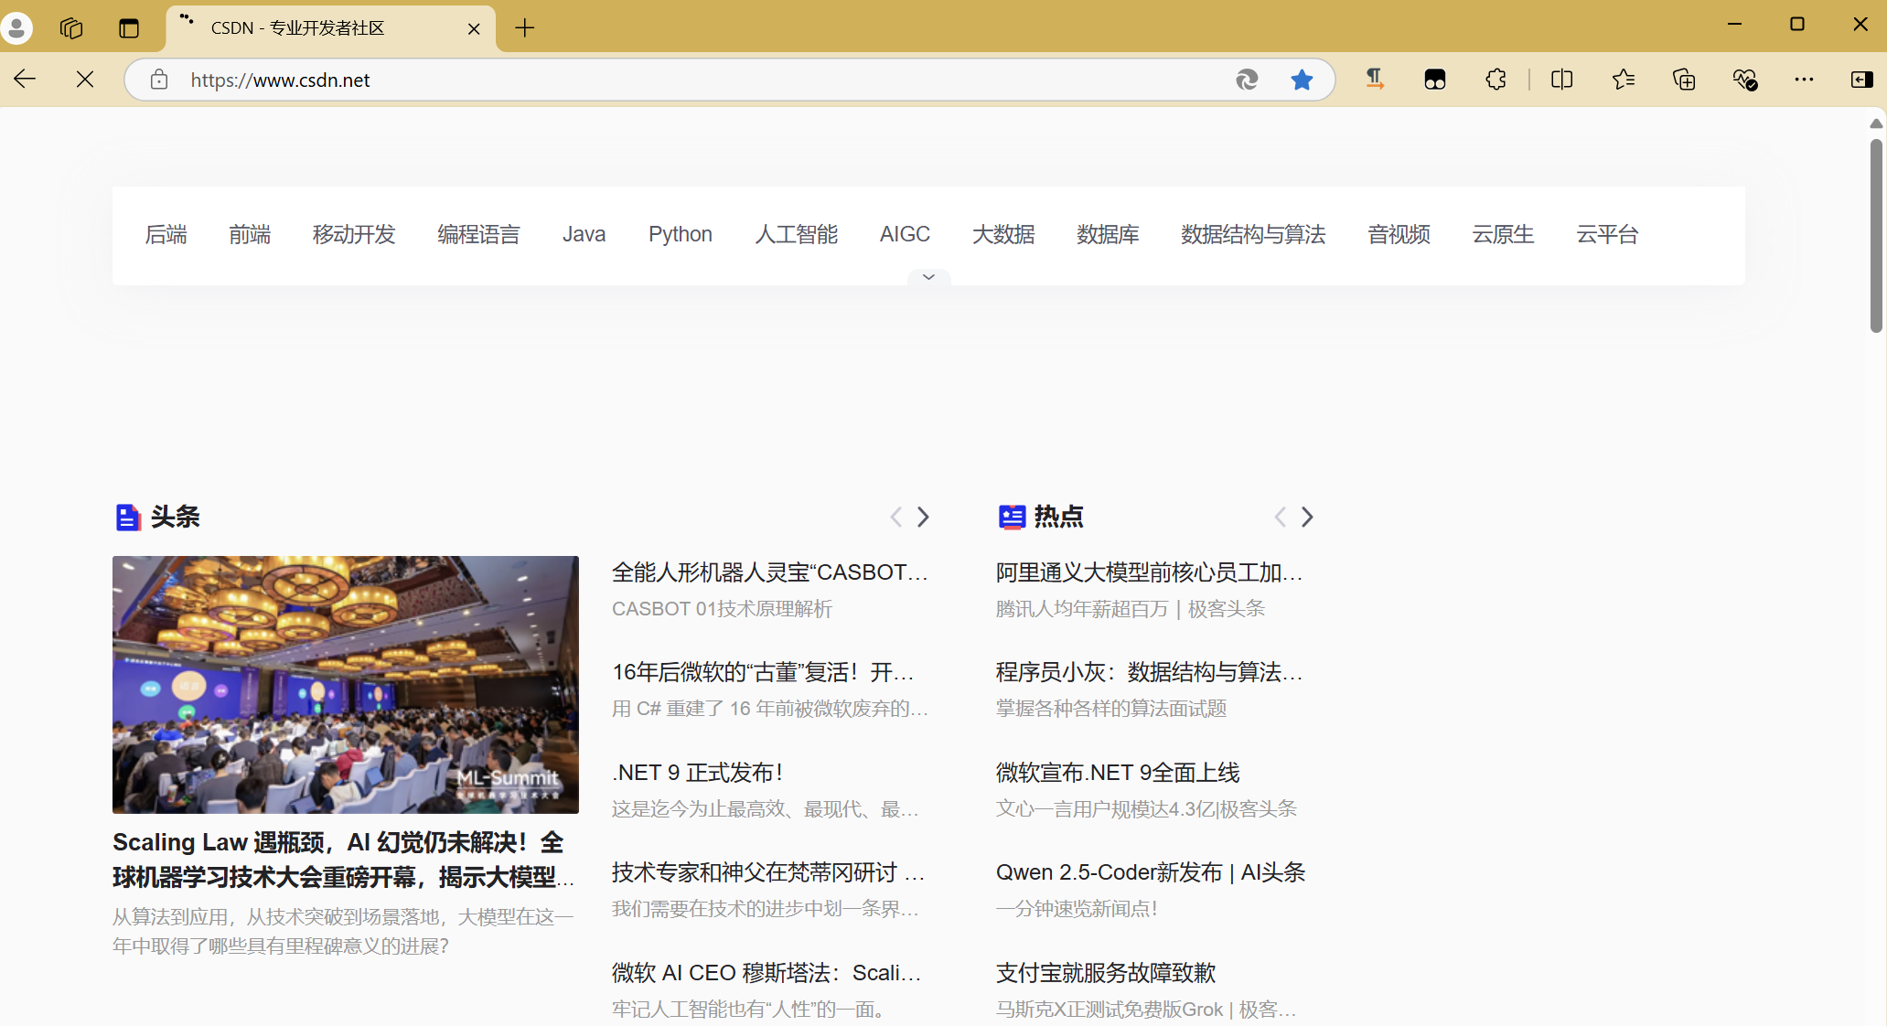Click the favorites star in address bar

1302,80
